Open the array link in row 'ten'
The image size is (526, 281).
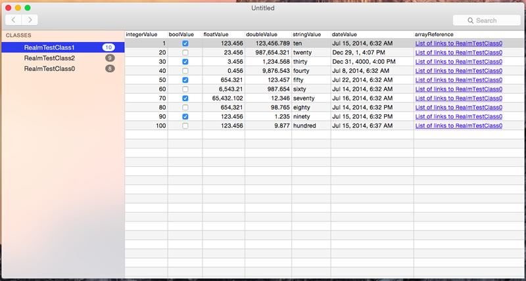point(459,43)
